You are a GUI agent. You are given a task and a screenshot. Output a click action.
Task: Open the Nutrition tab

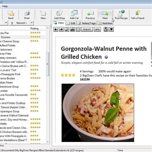(105, 23)
